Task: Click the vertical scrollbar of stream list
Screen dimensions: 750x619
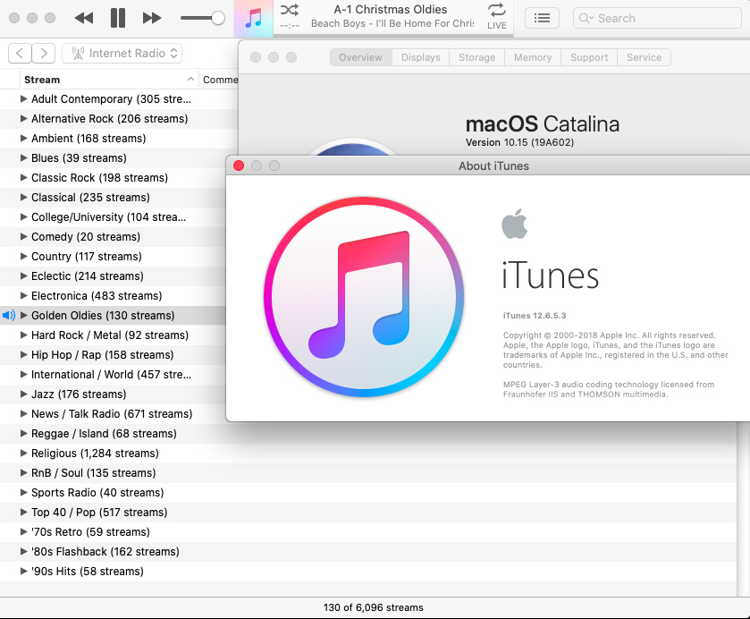Action: point(743,509)
